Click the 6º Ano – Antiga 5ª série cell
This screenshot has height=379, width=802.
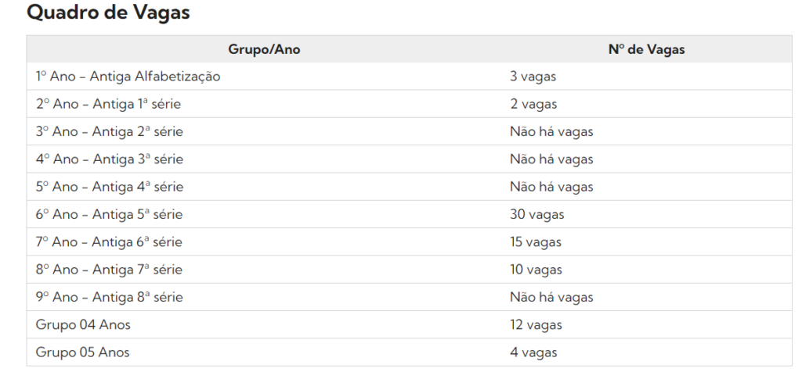click(x=264, y=214)
